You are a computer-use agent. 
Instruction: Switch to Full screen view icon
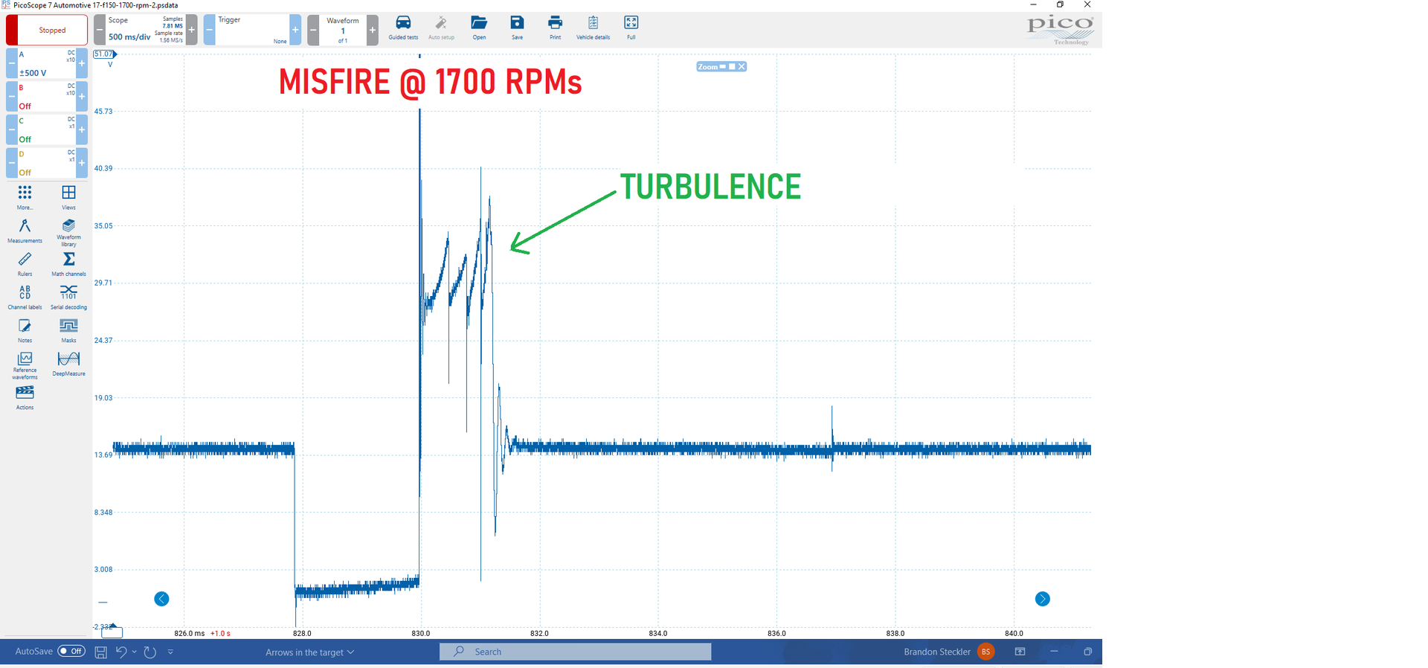pos(631,28)
